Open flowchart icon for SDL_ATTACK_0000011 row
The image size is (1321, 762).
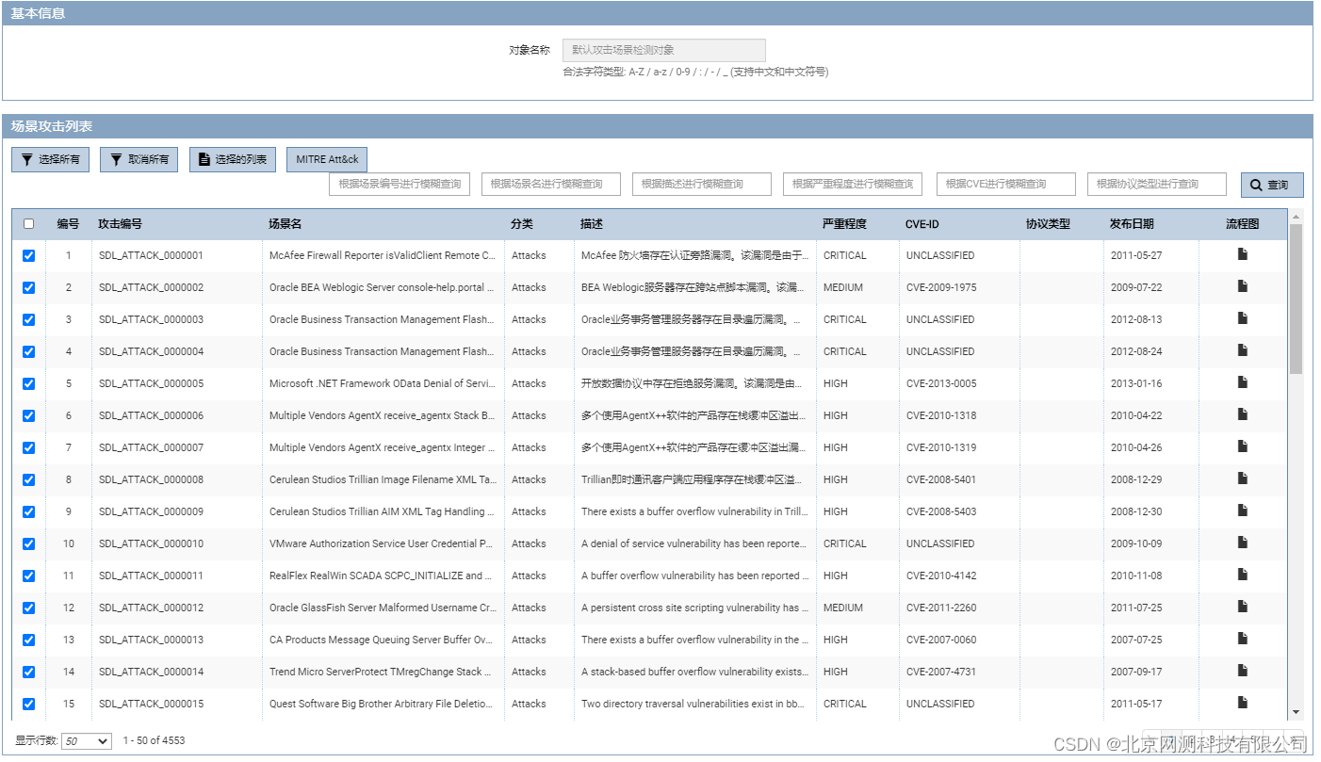click(x=1243, y=575)
